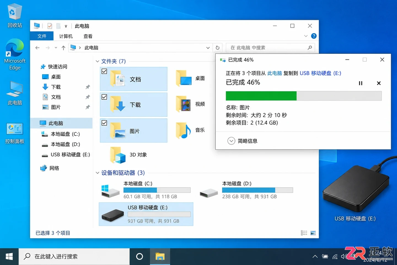The height and width of the screenshot is (265, 397).
Task: Open the Windows Start menu
Action: 9,257
